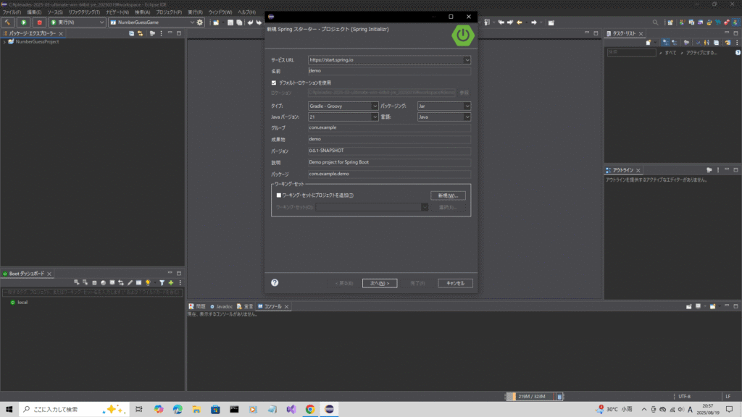Check Add project to working sets

[x=279, y=195]
